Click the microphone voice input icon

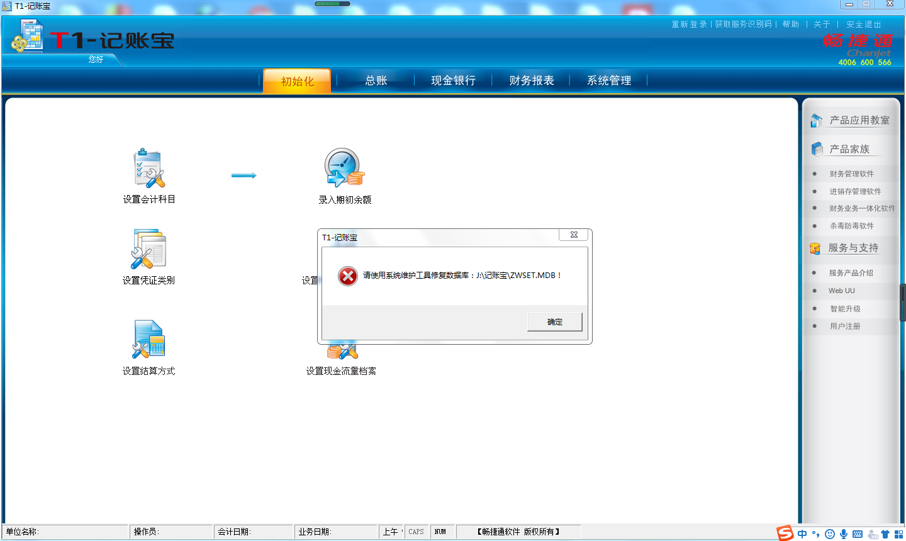[x=844, y=534]
